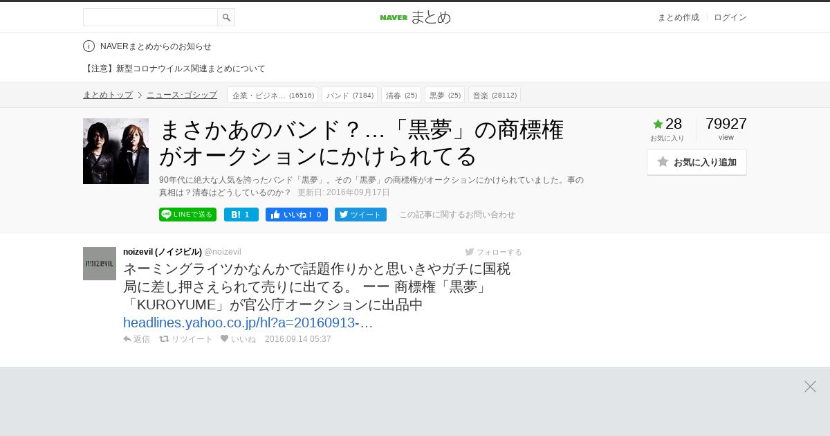Click the breadcrumb chevron arrow
Screen dimensions: 830x436
click(140, 95)
